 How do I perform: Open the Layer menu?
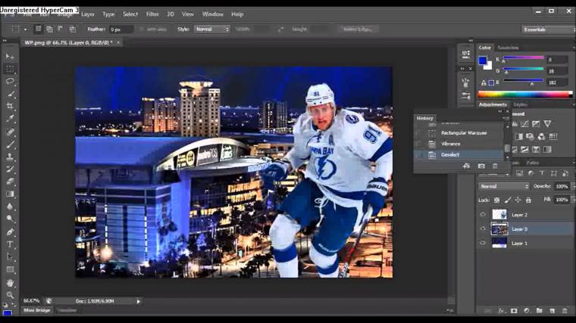(x=87, y=14)
